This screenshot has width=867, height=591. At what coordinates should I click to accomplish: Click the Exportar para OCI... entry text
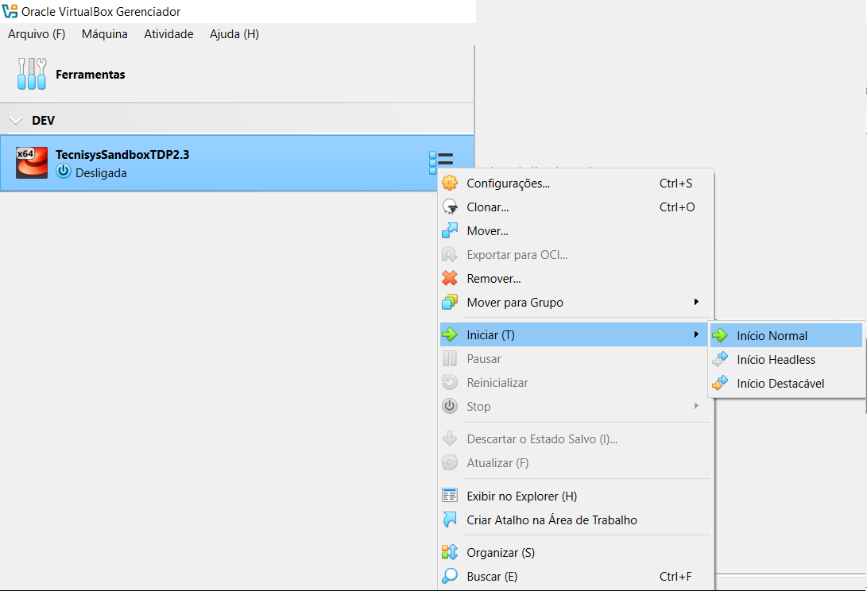point(517,254)
